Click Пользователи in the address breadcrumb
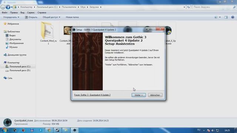Screen dimensions: 237x133 (x=69, y=7)
